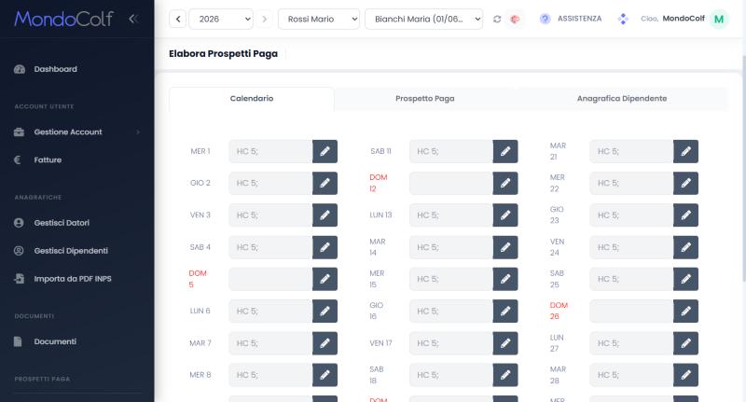Edit hours for GIO 16
Image resolution: width=746 pixels, height=402 pixels.
point(505,312)
